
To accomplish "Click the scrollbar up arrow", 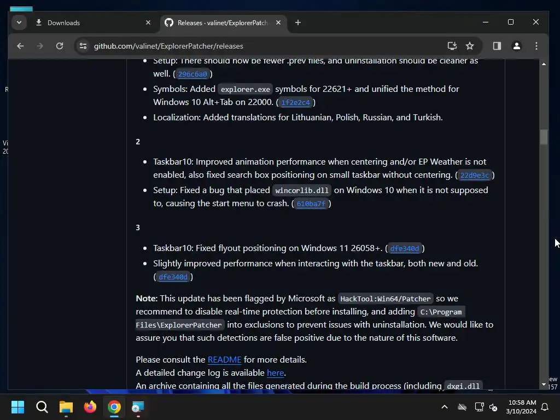I will (544, 64).
